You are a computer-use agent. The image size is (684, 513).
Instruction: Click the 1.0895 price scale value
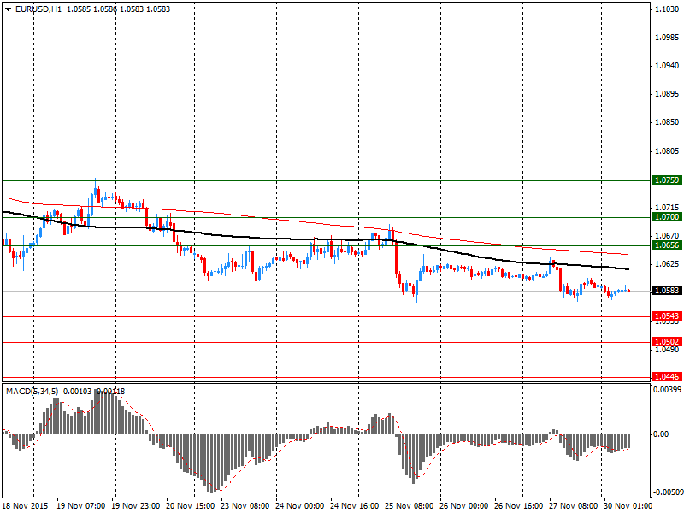668,94
